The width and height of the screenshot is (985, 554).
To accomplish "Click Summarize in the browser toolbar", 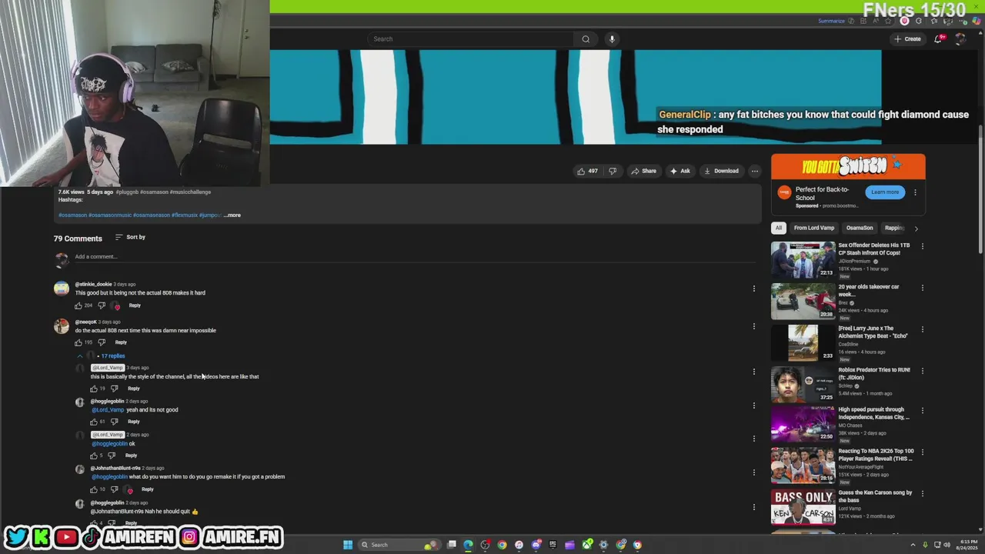I will pos(831,22).
